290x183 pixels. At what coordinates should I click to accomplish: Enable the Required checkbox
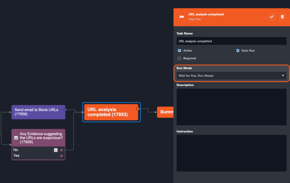click(179, 58)
